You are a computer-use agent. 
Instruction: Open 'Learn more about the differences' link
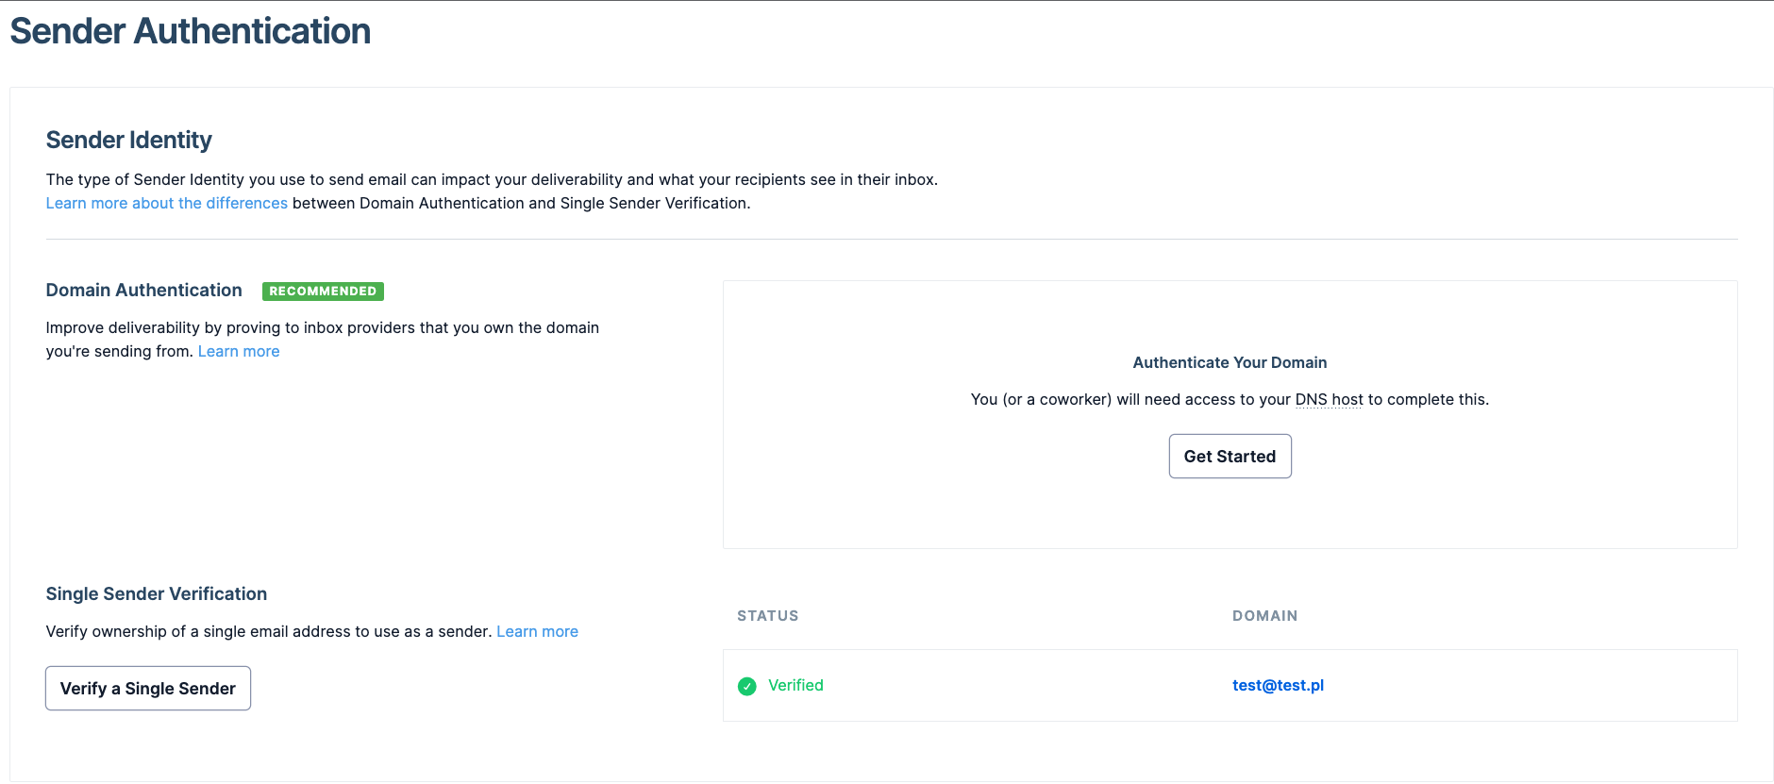(166, 203)
